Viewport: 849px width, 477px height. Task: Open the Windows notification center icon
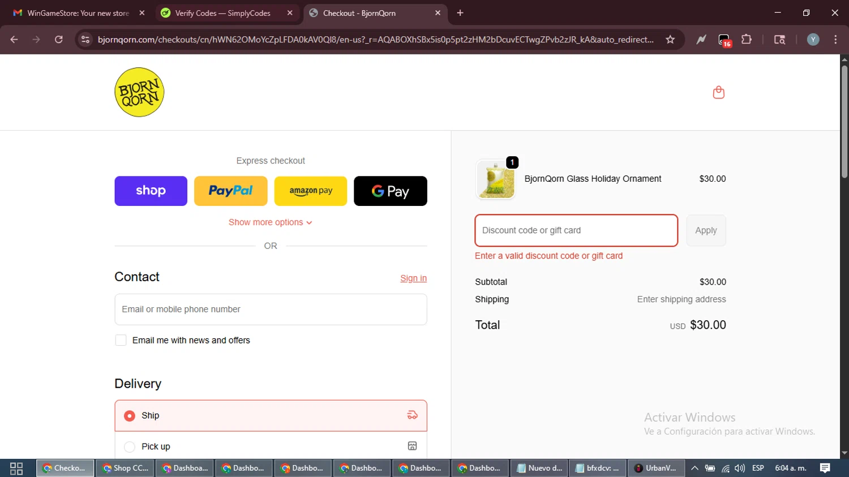coord(825,468)
